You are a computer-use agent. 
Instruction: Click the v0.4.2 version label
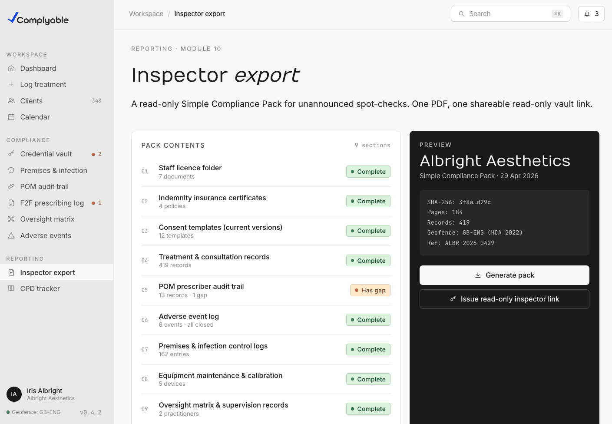[91, 412]
